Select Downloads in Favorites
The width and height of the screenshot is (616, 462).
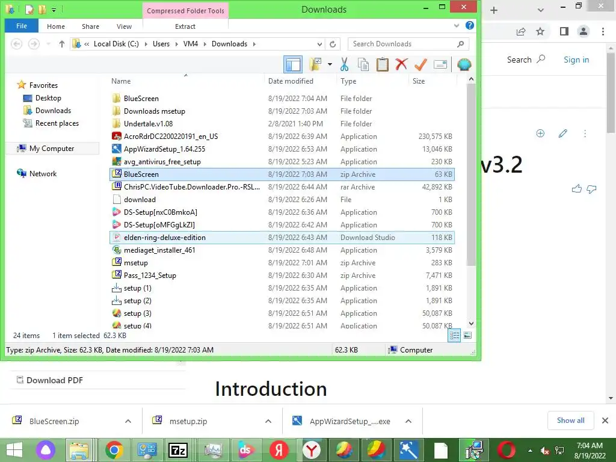pyautogui.click(x=53, y=111)
